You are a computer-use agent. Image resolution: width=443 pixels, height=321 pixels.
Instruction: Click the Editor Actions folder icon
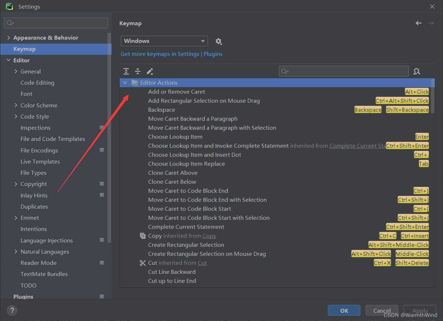point(135,83)
